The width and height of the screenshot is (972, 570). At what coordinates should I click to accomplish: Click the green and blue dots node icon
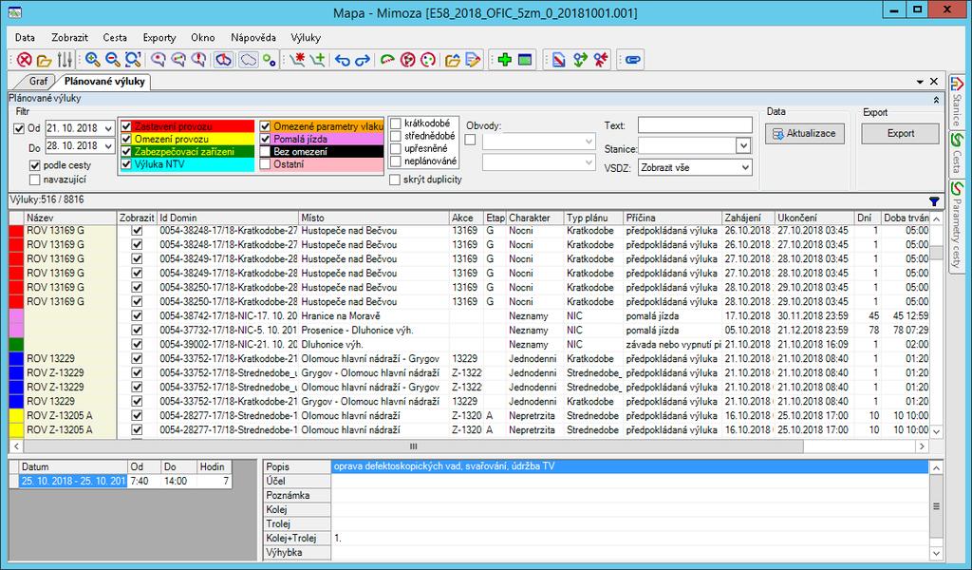pyautogui.click(x=269, y=60)
